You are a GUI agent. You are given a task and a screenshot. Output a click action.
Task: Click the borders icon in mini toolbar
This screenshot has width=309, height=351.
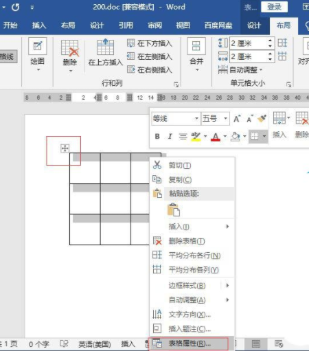[x=255, y=137]
